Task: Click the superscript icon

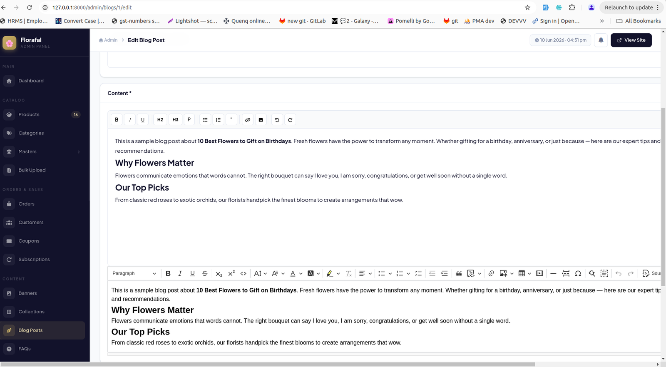Action: click(231, 273)
